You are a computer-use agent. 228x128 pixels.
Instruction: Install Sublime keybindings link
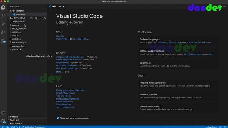[192, 54]
